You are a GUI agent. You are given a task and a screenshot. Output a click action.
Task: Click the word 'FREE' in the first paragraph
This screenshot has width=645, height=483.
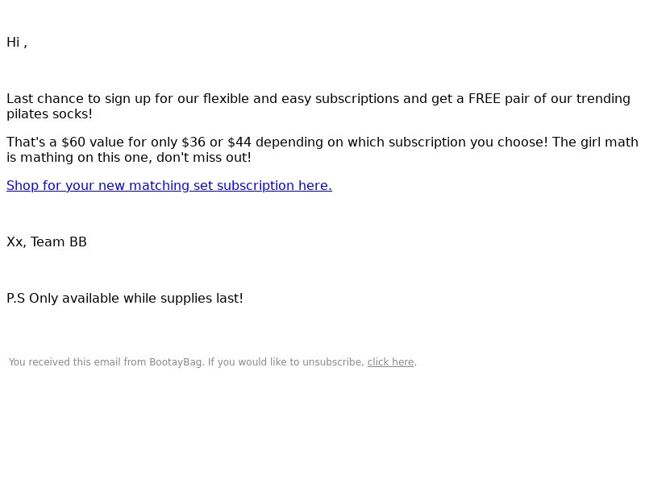point(485,99)
